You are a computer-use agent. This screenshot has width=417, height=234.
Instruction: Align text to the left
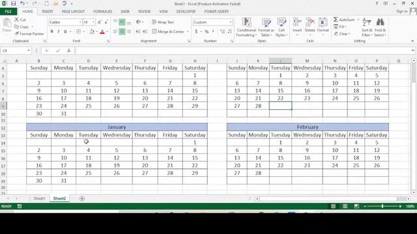point(115,32)
